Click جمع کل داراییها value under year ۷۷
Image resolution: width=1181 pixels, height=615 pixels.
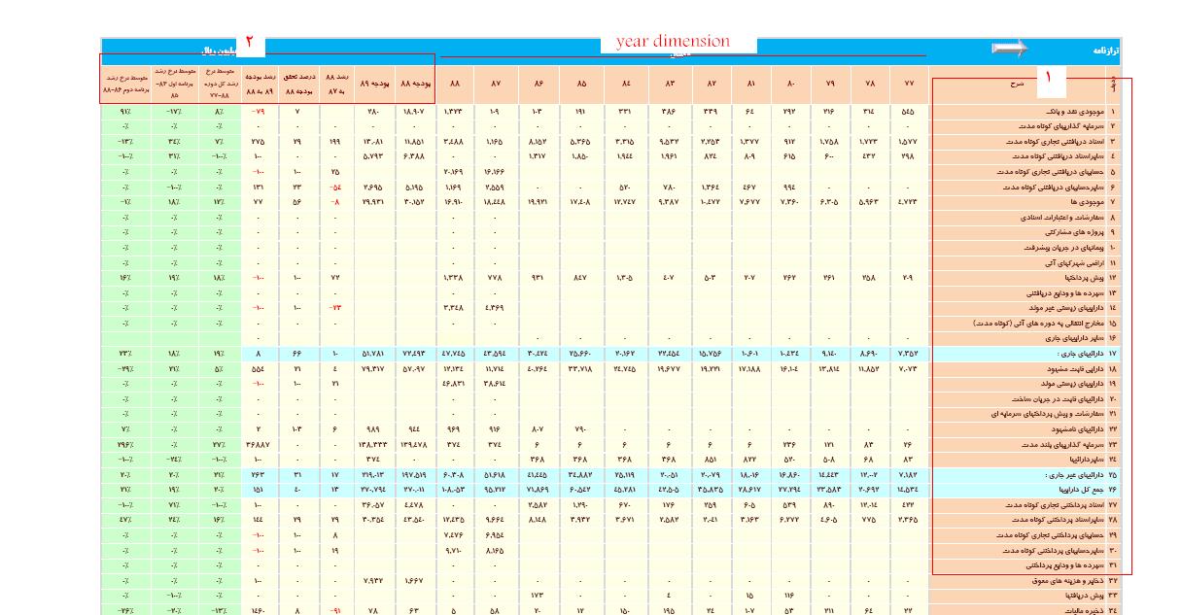pos(908,490)
